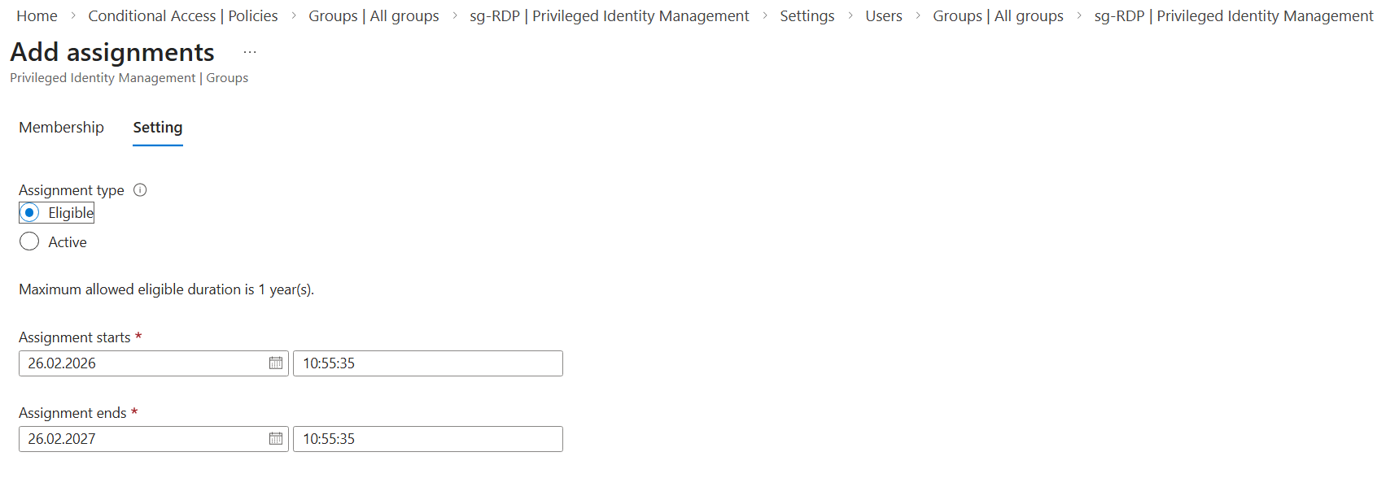Open Conditional Access | Policies breadcrumb

coord(182,16)
